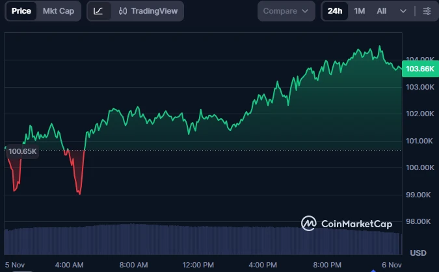Switch to the Price tab

(x=21, y=11)
